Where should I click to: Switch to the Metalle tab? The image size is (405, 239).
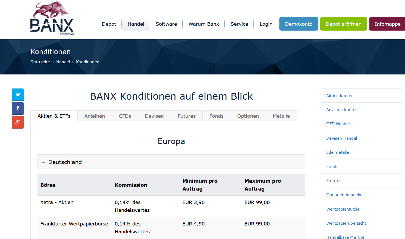click(281, 116)
